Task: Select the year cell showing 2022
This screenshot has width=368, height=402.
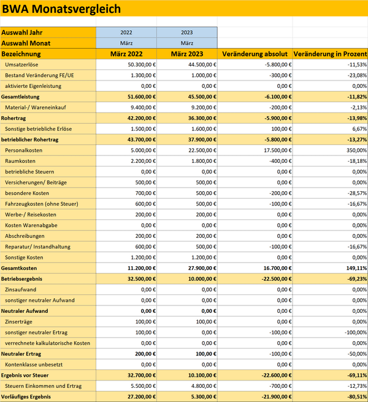Action: pos(126,33)
